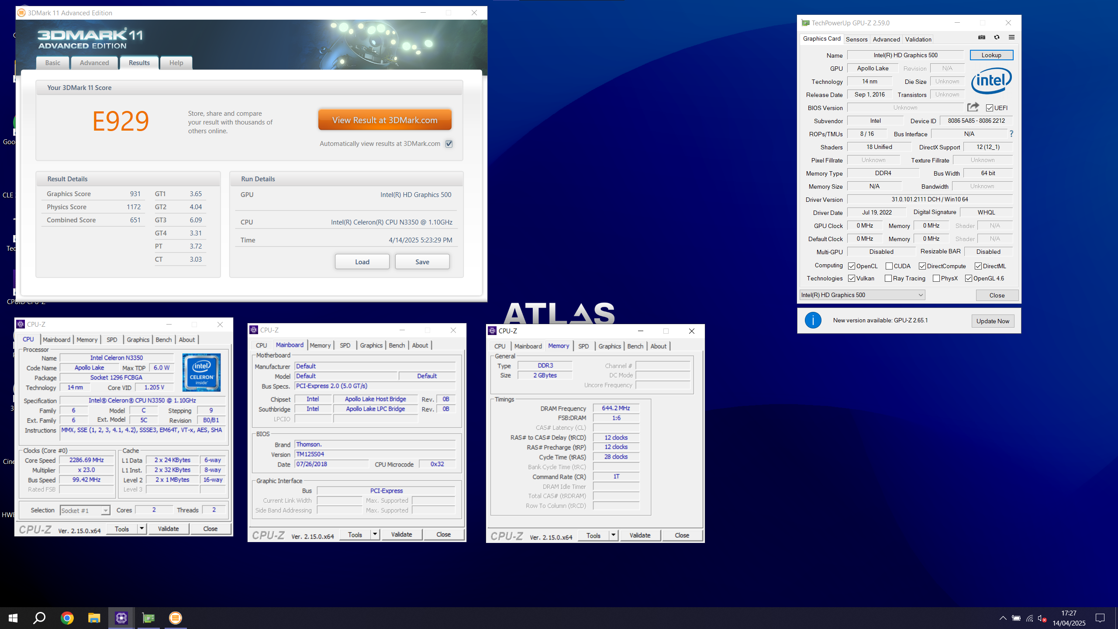Screen dimensions: 1118x629
Task: Open the Sensors tab in GPU-Z
Action: [856, 39]
